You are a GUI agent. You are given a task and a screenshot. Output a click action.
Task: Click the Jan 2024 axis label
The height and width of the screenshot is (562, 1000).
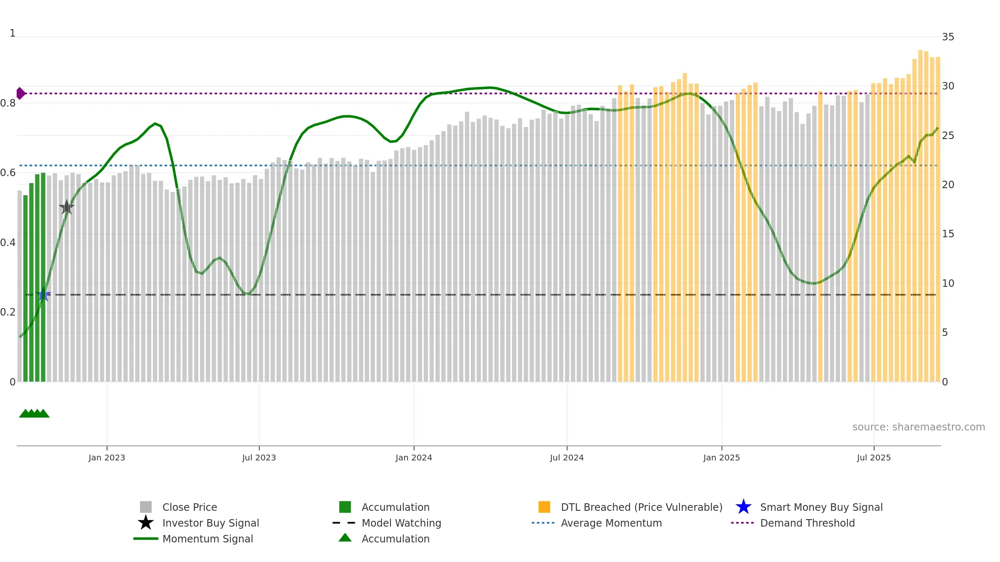[414, 458]
